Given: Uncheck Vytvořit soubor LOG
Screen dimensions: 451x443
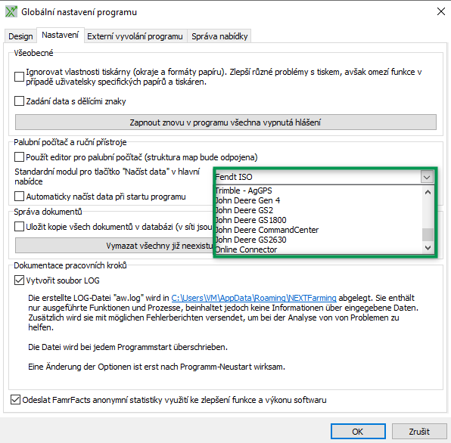Looking at the screenshot, I should point(19,280).
